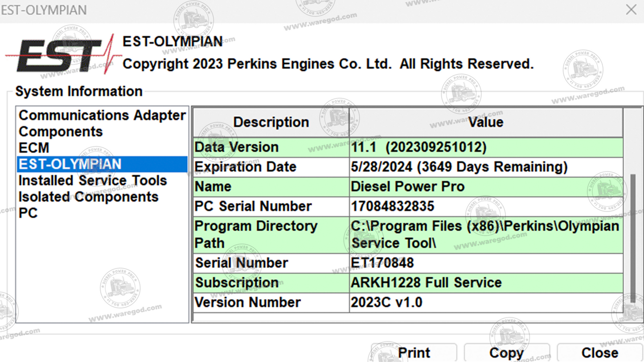Close the EST-OLYMPIAN window via X
The height and width of the screenshot is (362, 644).
[x=631, y=9]
